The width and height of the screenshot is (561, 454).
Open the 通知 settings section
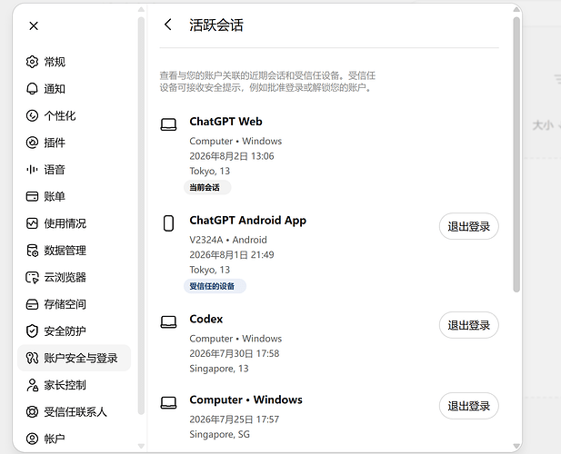pos(74,89)
